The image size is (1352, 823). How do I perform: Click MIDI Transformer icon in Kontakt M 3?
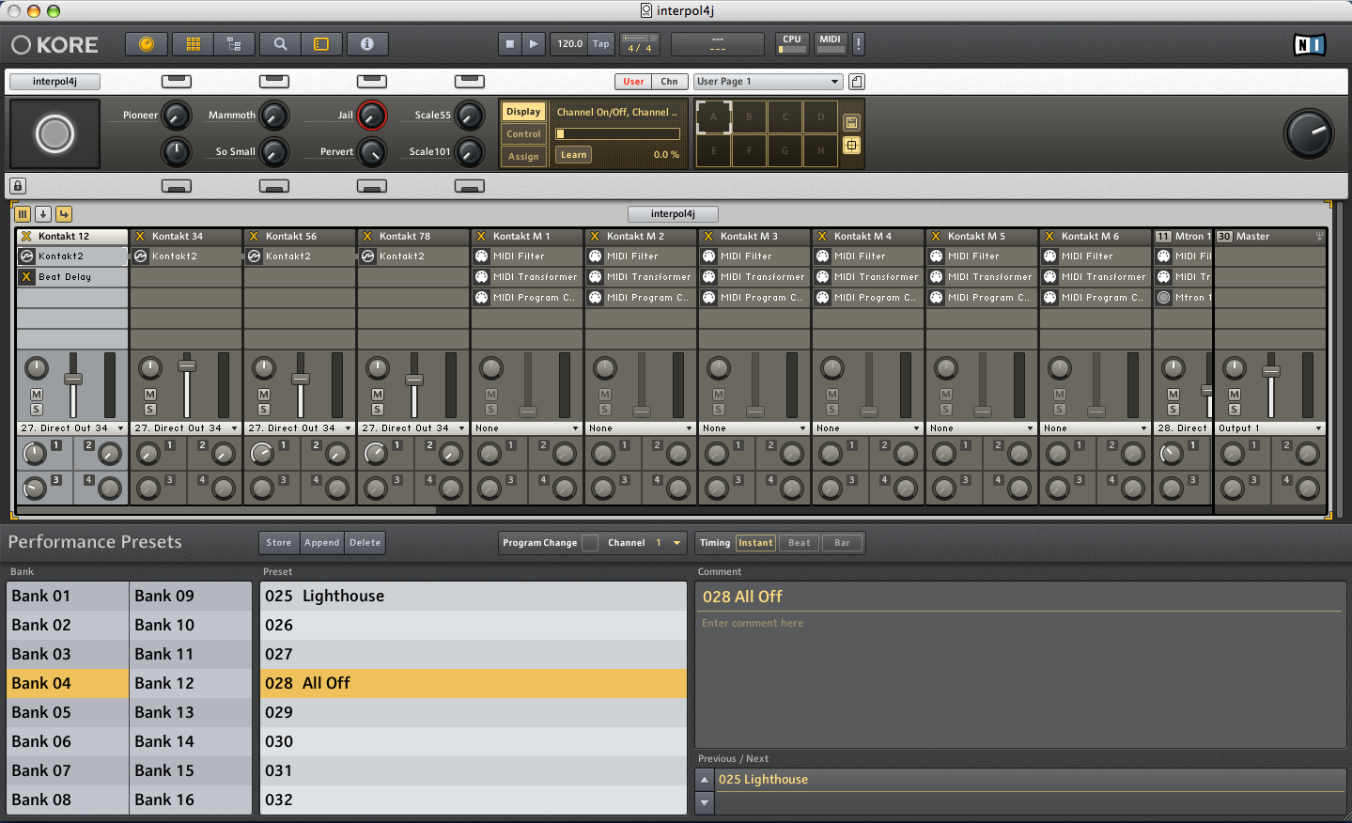pyautogui.click(x=708, y=277)
